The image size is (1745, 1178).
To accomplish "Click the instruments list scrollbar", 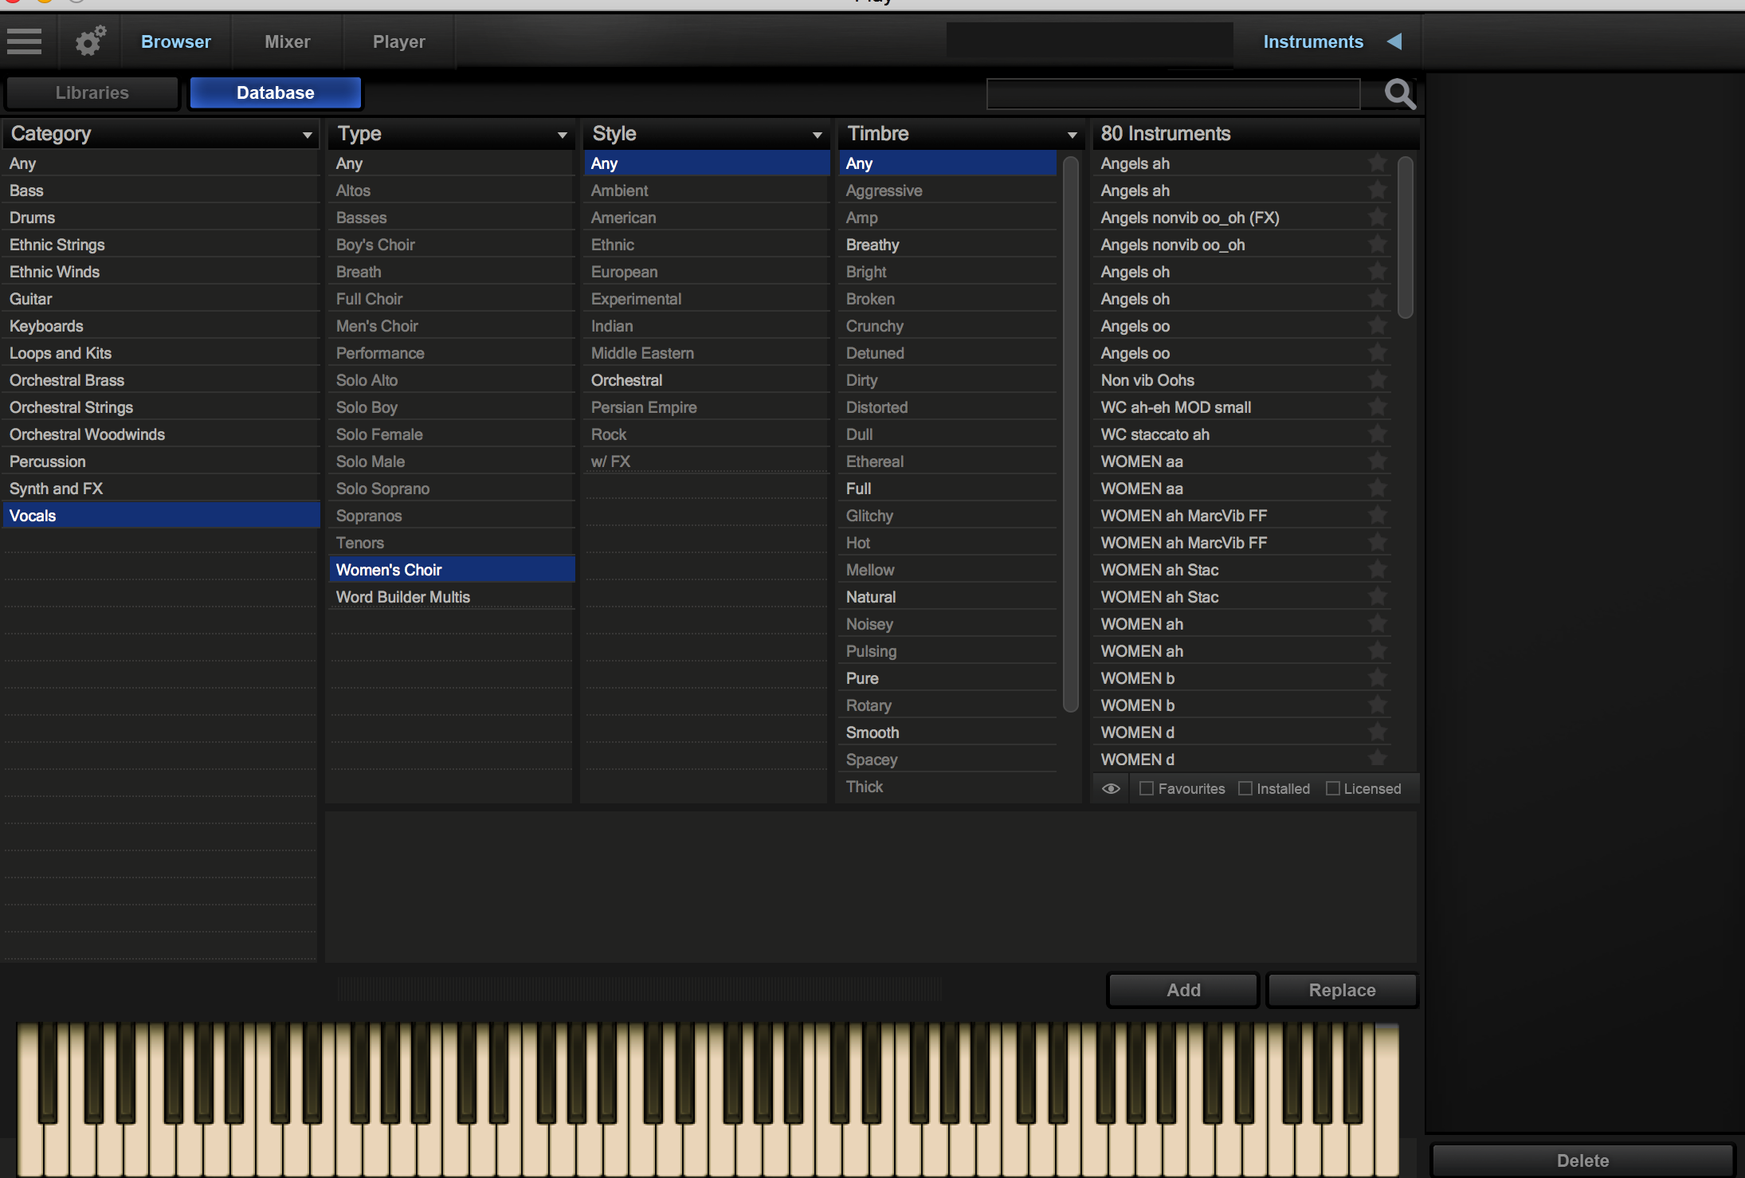I will [x=1406, y=239].
